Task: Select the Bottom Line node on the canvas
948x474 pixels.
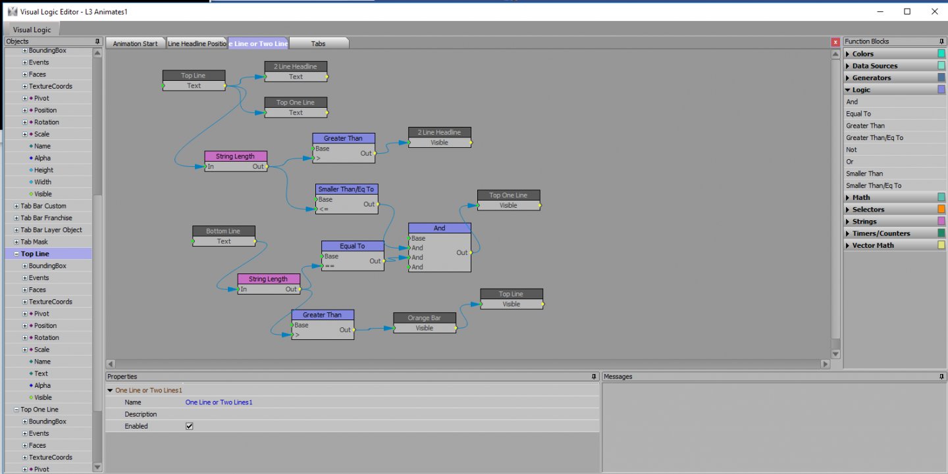Action: (x=224, y=231)
